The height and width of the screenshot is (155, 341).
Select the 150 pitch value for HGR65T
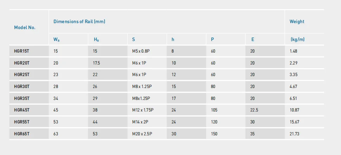214,134
